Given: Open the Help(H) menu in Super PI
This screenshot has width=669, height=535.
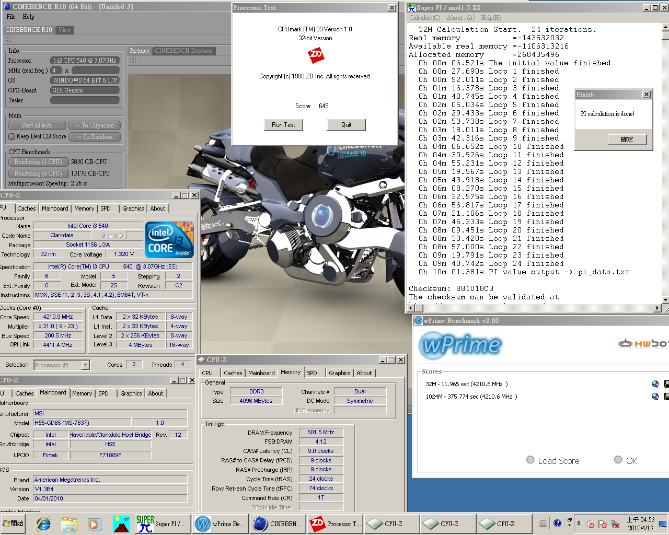Looking at the screenshot, I should (x=491, y=18).
